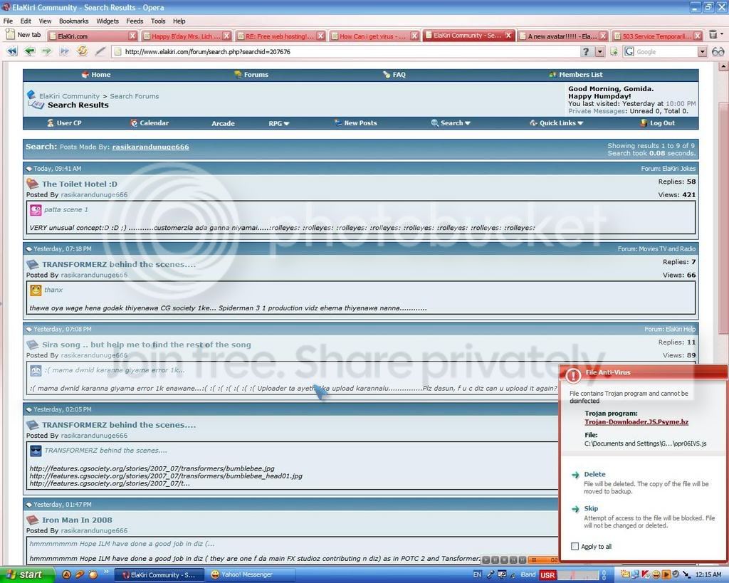The image size is (729, 583).
Task: Open the Google search engine dropdown
Action: [x=703, y=51]
